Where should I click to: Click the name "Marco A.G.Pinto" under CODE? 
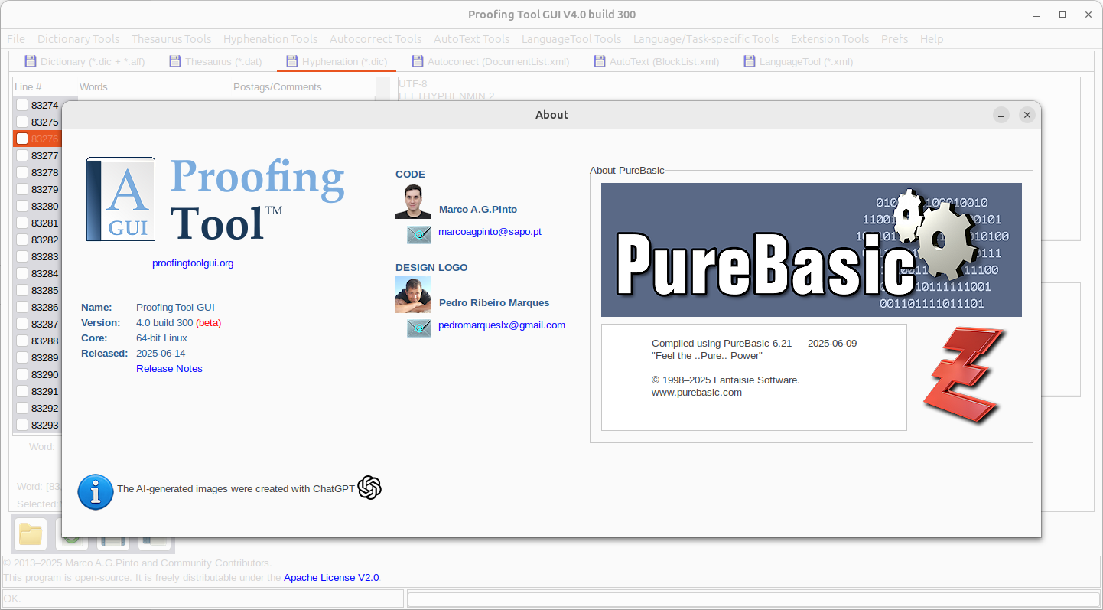pyautogui.click(x=478, y=210)
